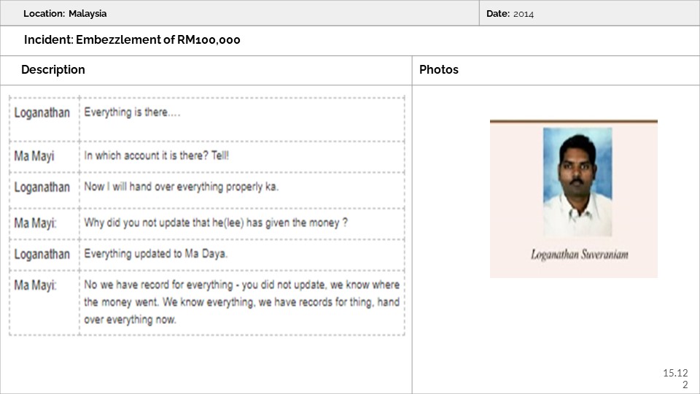Click Loganathan name beside "Now I will hand over"
The width and height of the screenshot is (700, 394).
click(x=42, y=187)
